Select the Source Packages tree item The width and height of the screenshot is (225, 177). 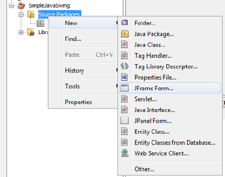(60, 14)
